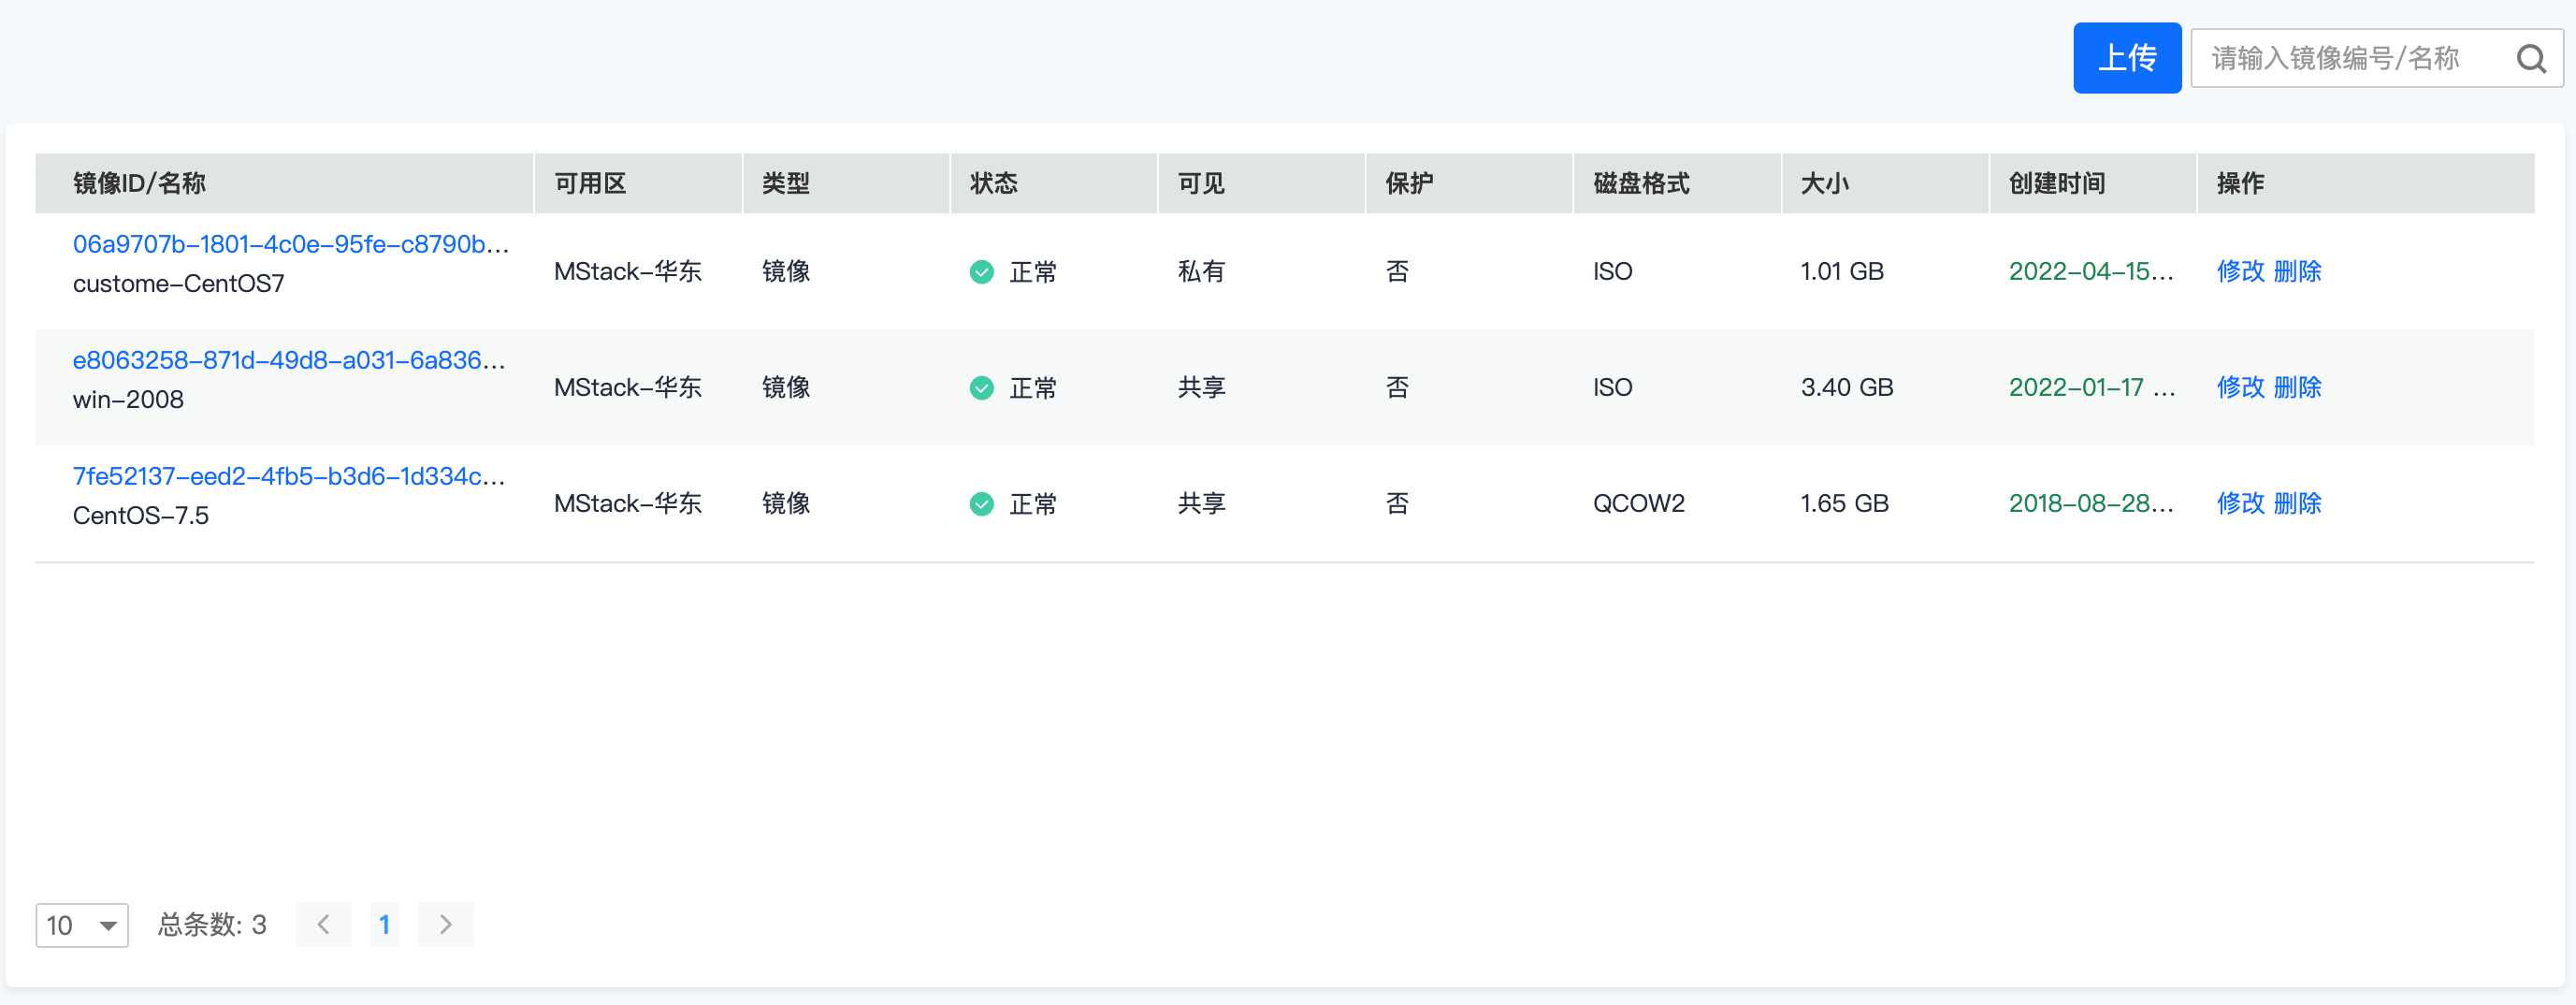
Task: Go to previous page arrow
Action: pyautogui.click(x=323, y=925)
